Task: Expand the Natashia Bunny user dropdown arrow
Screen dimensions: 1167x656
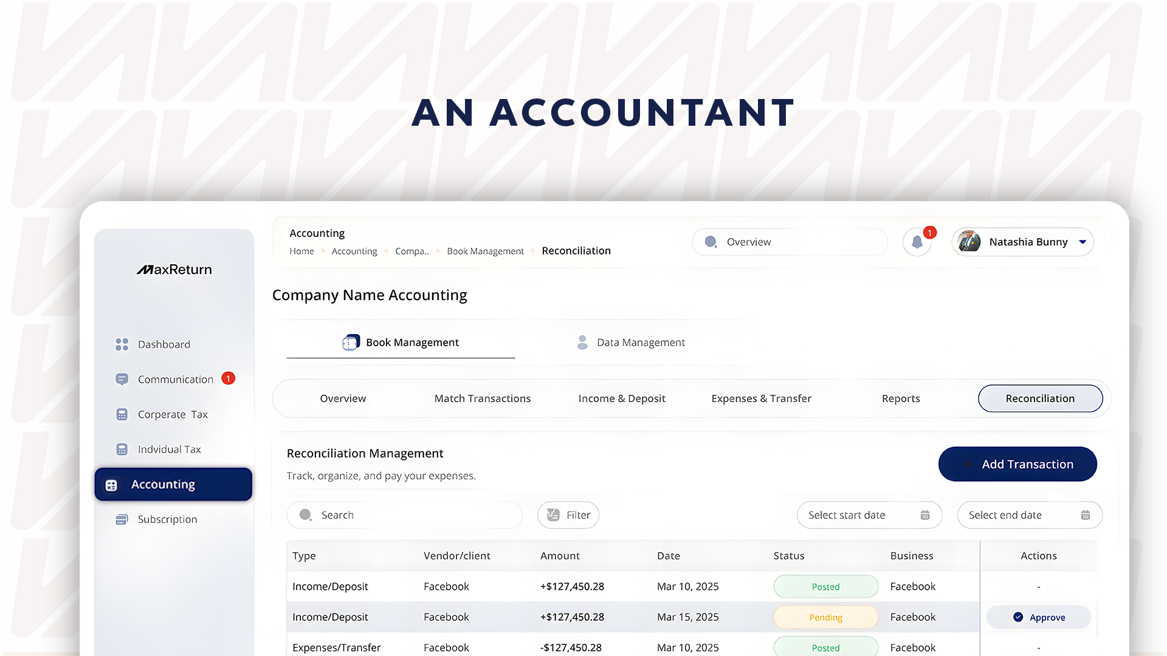Action: [1083, 242]
